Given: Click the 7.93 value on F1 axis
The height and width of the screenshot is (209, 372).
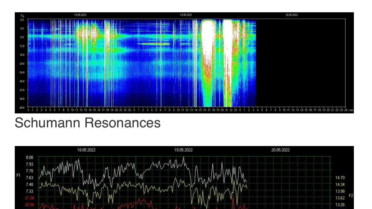Looking at the screenshot, I should [x=30, y=164].
